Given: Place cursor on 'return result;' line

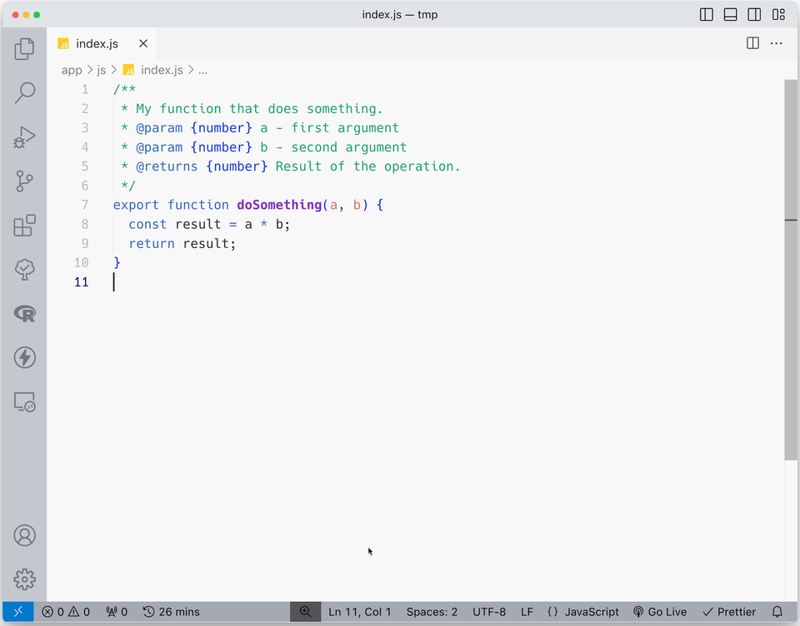Looking at the screenshot, I should click(182, 244).
